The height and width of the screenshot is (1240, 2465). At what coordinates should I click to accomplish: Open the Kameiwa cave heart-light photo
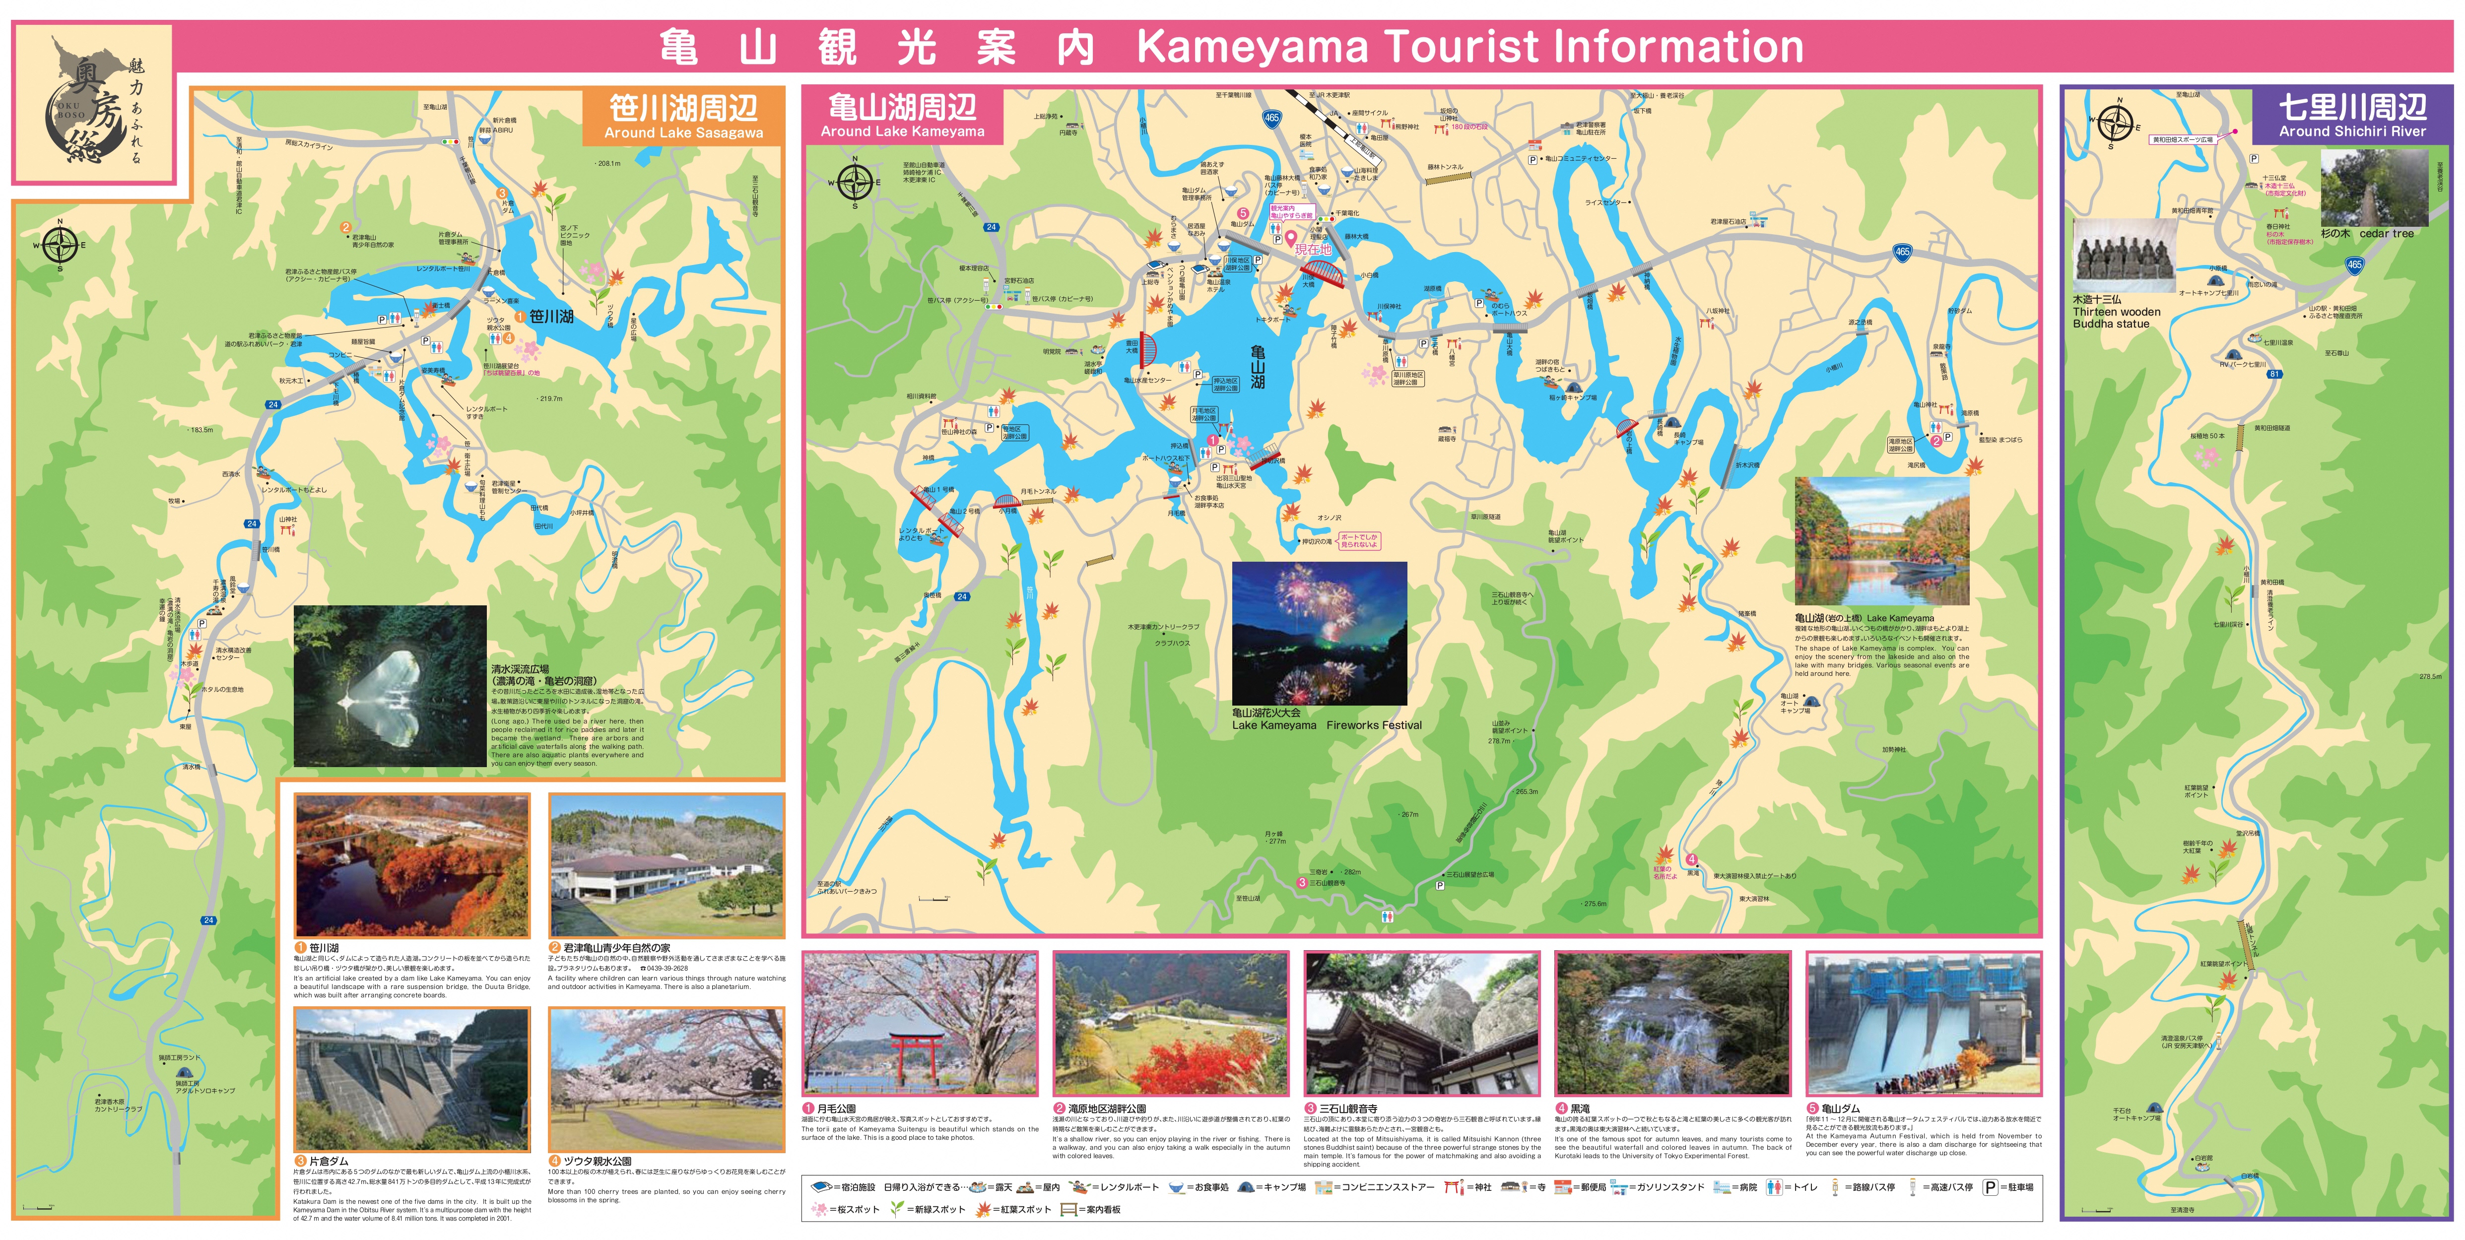[390, 685]
